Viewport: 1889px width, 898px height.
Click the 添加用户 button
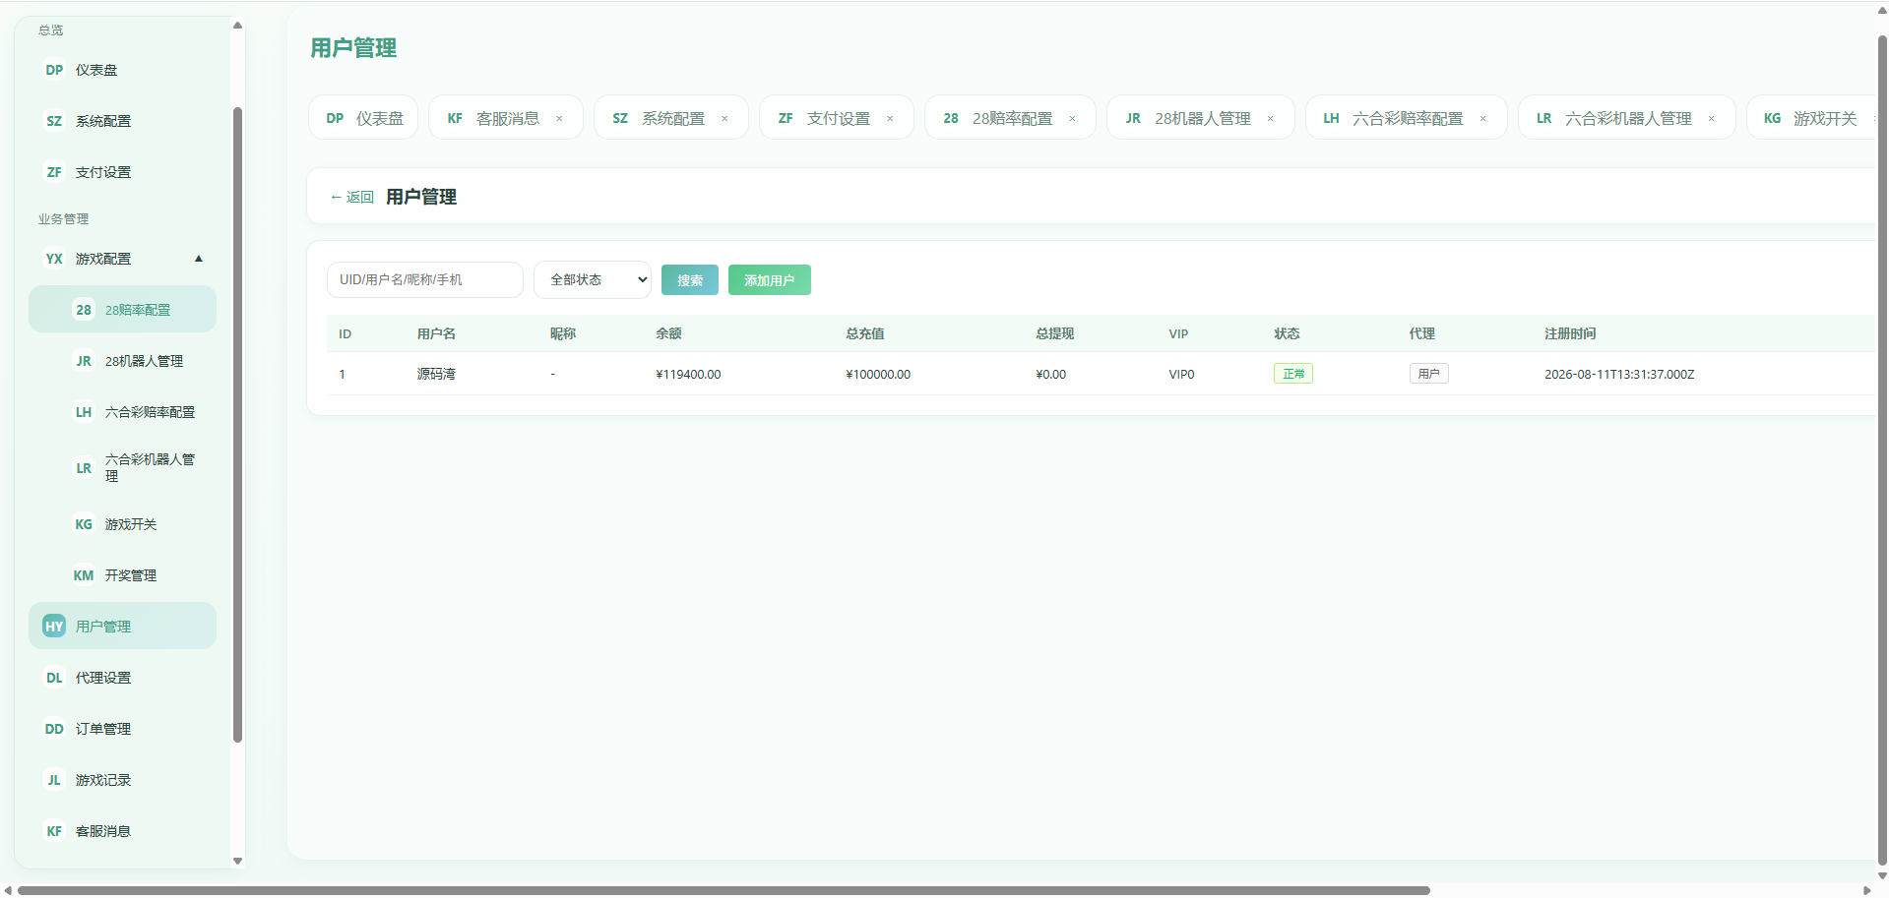(x=770, y=280)
